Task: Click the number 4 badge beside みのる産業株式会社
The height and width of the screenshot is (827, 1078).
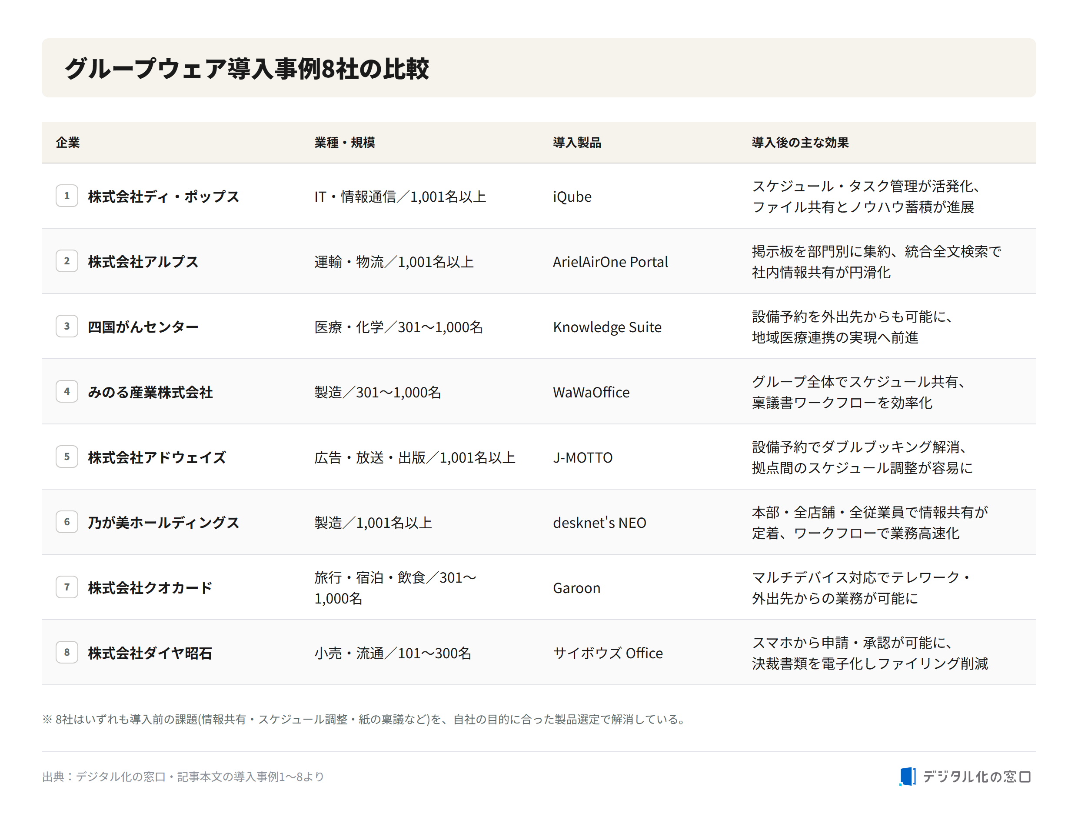Action: click(x=67, y=391)
